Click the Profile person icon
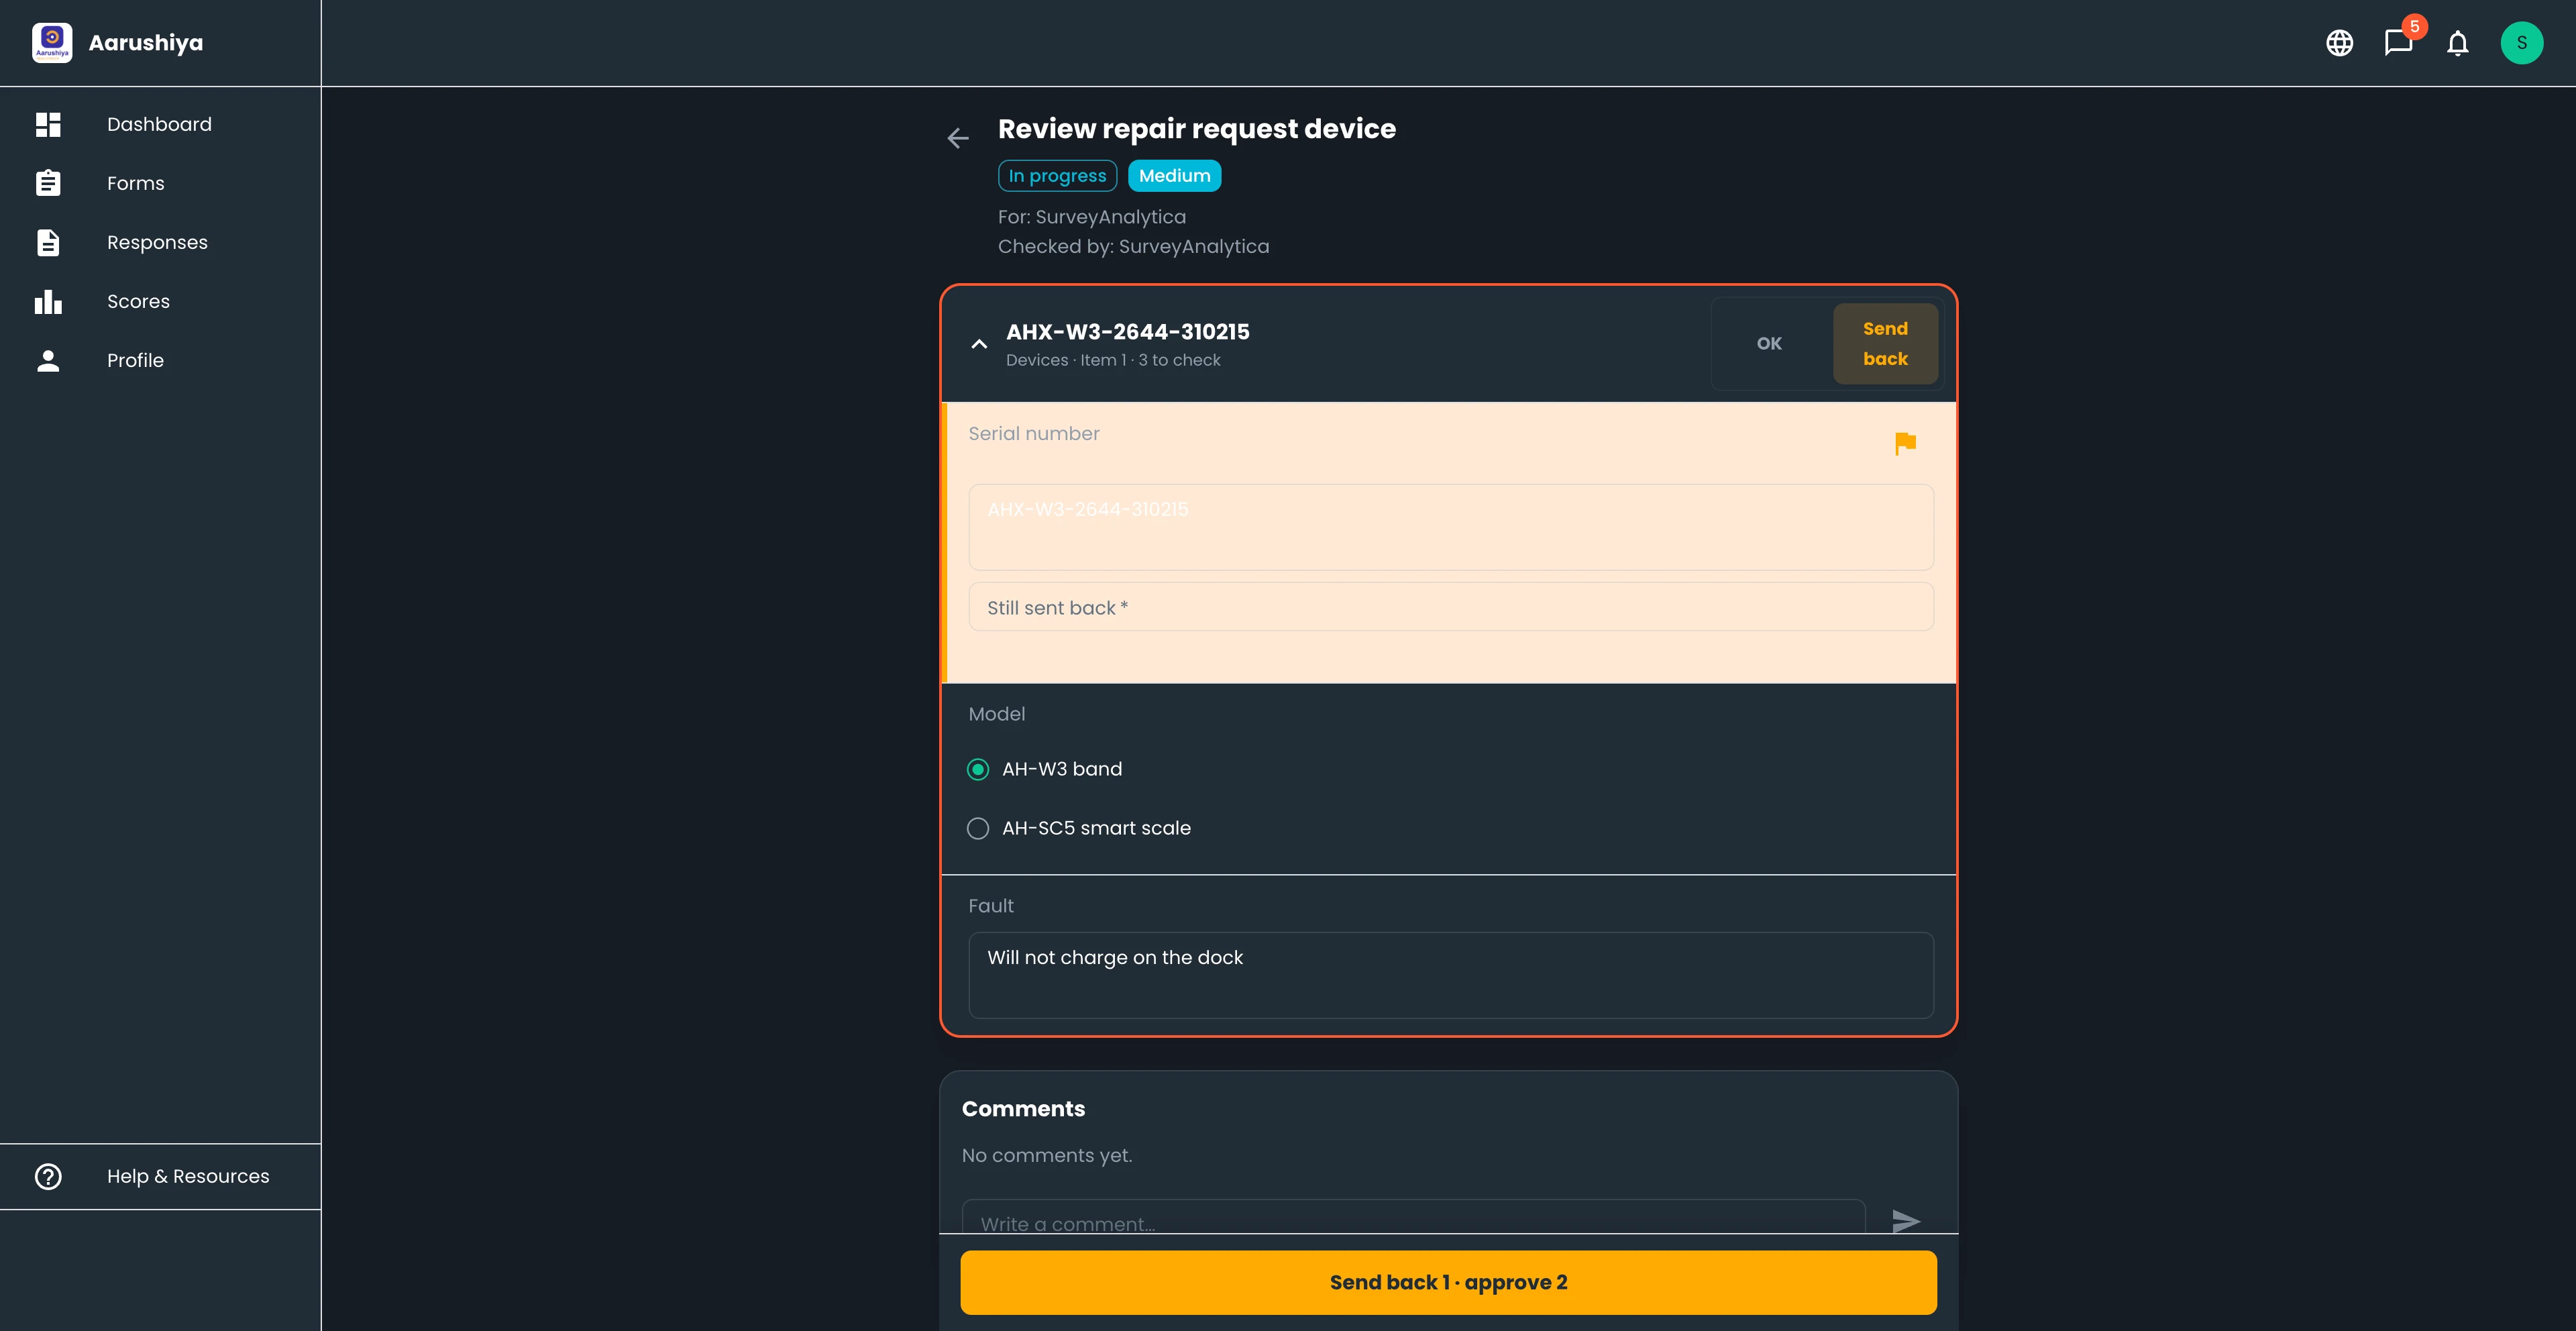Screen dimensions: 2576x1331 point(48,360)
